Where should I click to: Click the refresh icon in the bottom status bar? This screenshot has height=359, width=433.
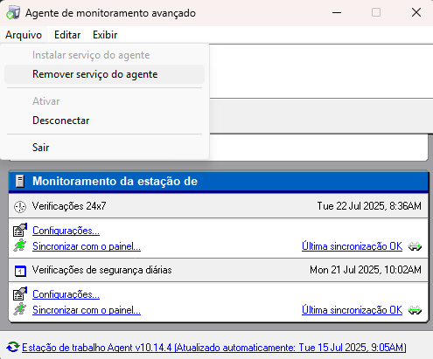13,347
